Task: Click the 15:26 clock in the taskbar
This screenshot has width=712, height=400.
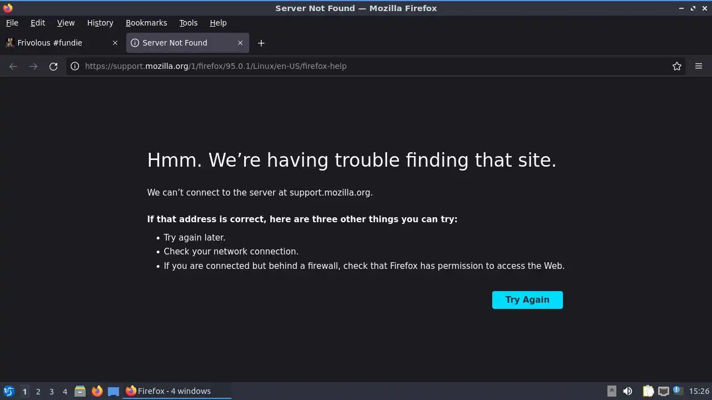Action: click(699, 391)
